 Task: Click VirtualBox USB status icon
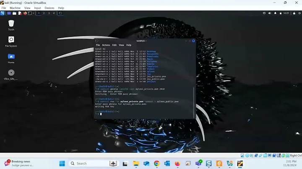click(x=260, y=155)
